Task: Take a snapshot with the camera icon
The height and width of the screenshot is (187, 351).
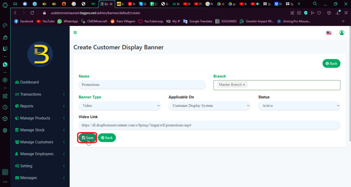Action: coord(299,13)
